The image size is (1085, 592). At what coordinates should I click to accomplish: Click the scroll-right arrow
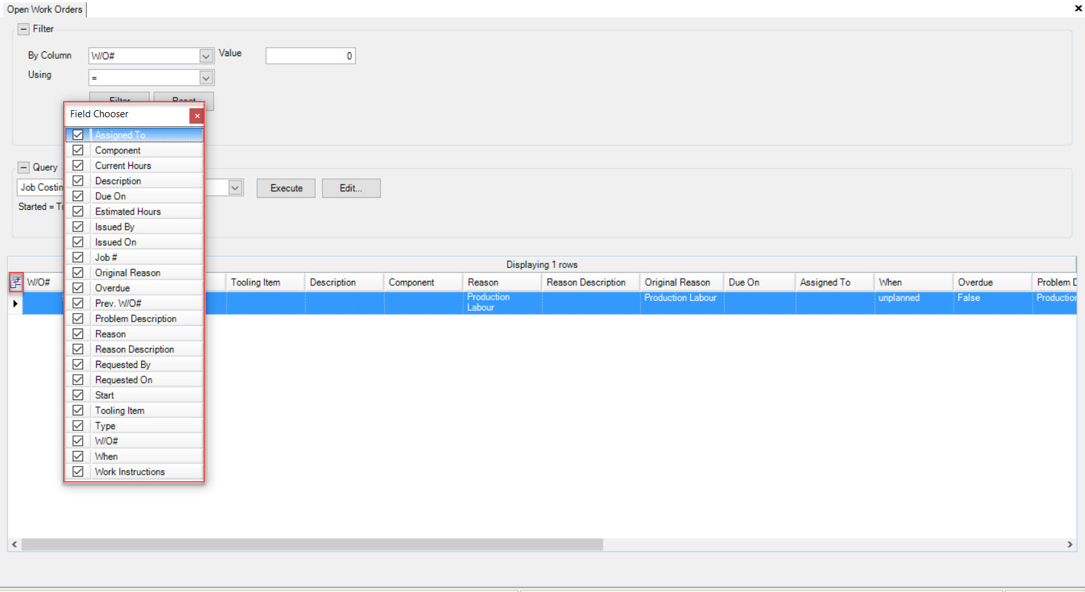(1070, 544)
